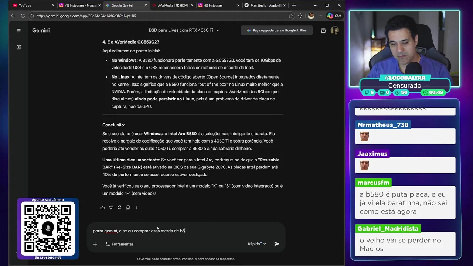Open the Ferramentas tools menu

119,244
